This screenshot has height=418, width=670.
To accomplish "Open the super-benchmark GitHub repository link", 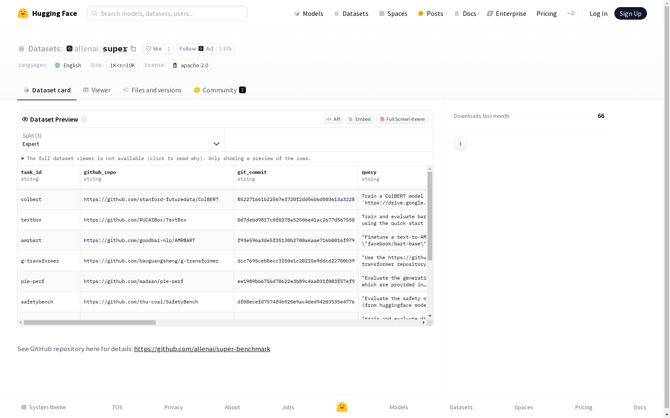I will (202, 349).
